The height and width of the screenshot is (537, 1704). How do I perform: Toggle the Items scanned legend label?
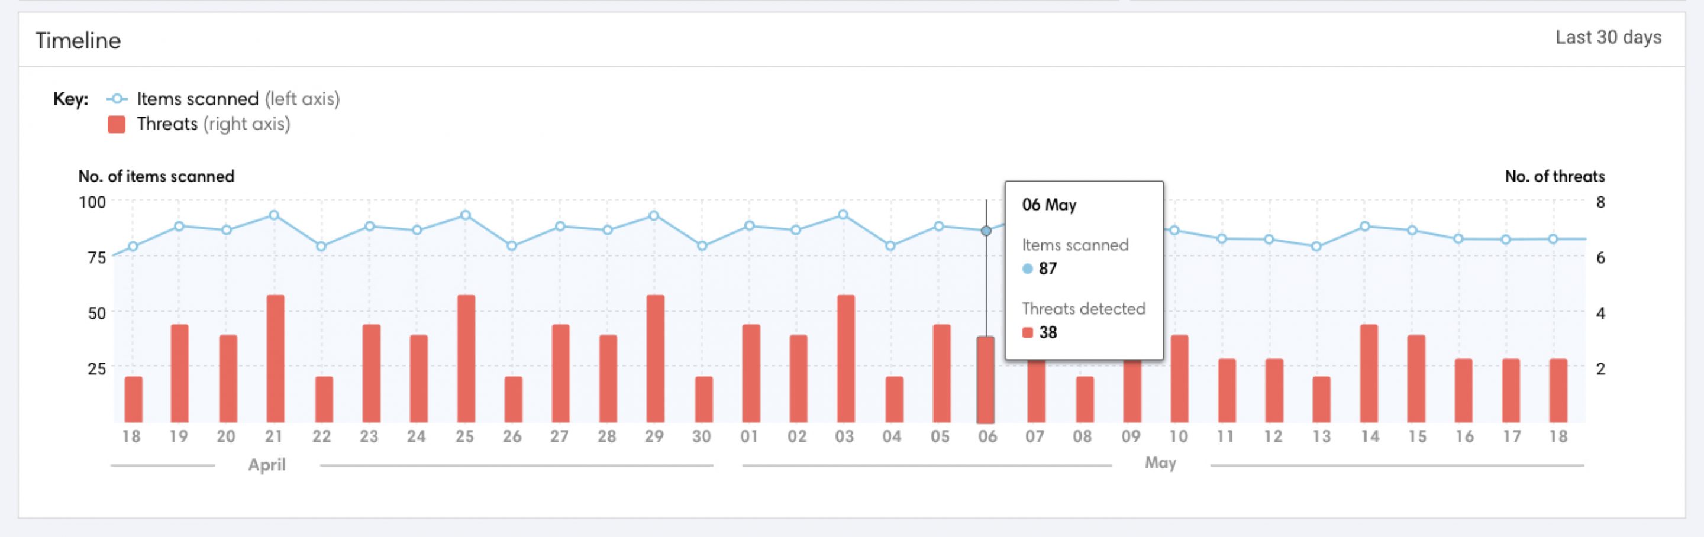click(x=197, y=99)
